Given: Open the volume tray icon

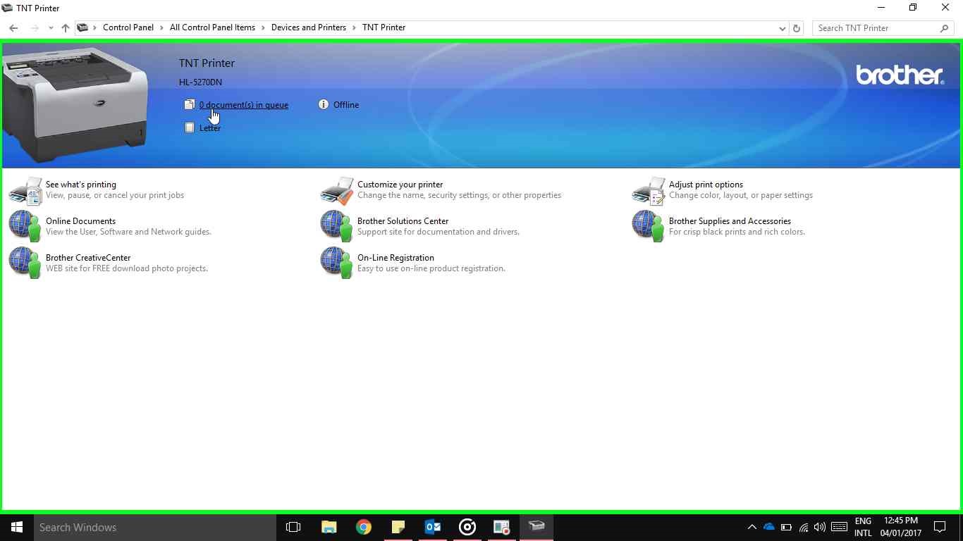Looking at the screenshot, I should (x=819, y=527).
